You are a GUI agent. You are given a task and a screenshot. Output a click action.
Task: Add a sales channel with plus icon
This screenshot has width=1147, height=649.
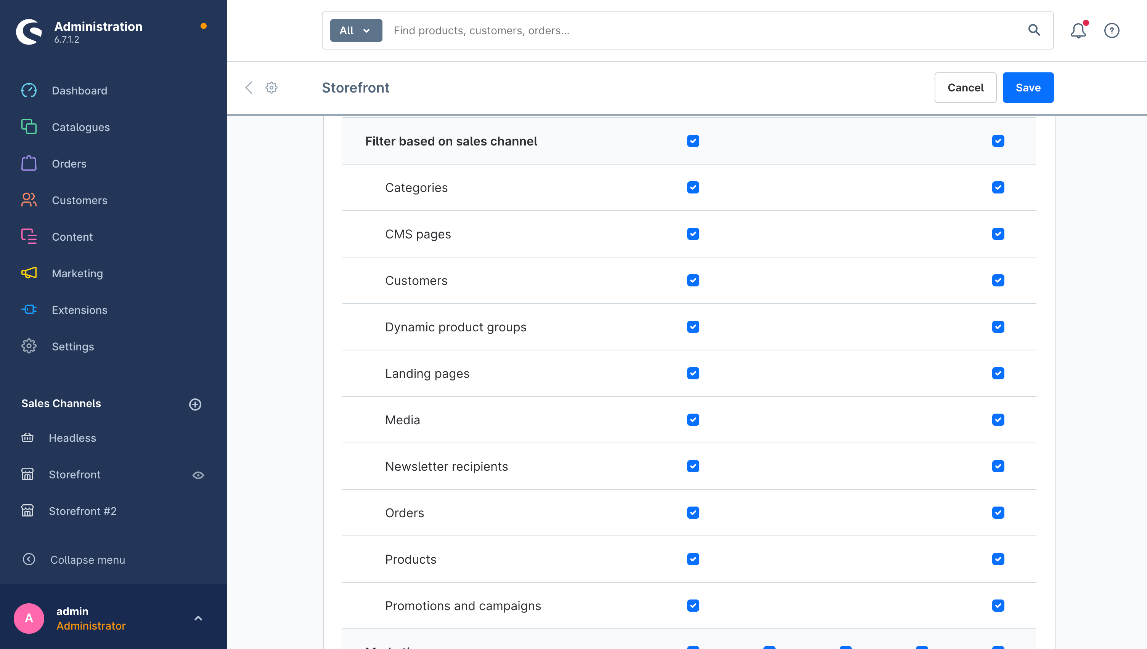195,404
